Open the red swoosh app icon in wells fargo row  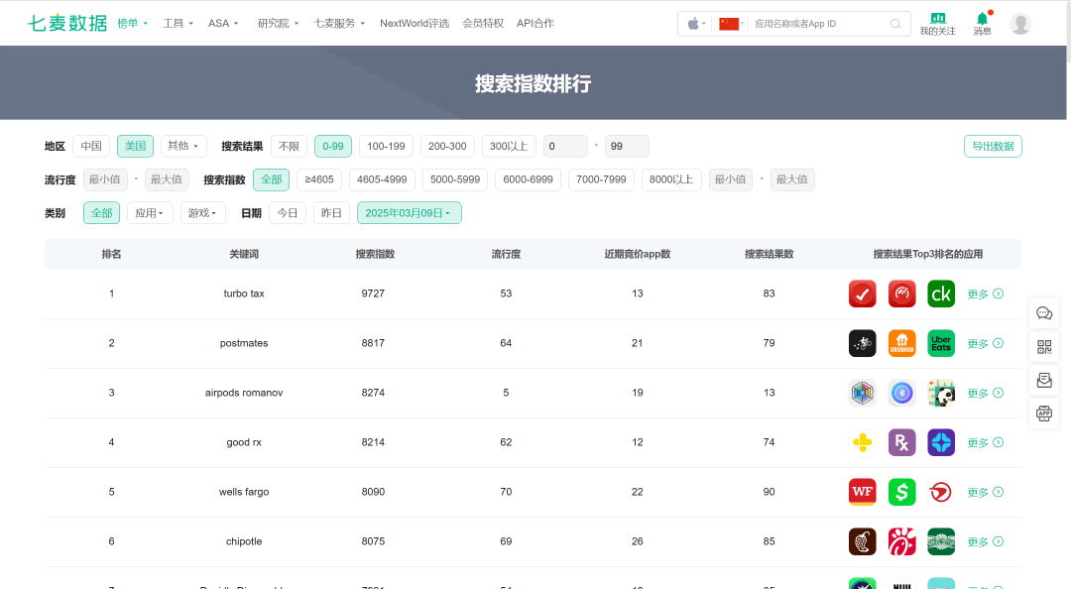pos(941,492)
